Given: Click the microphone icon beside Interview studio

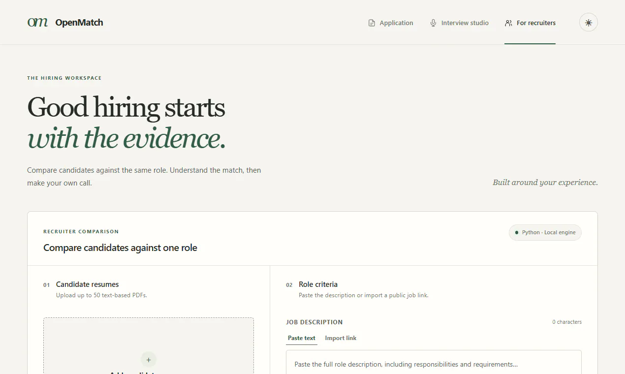Looking at the screenshot, I should tap(433, 23).
